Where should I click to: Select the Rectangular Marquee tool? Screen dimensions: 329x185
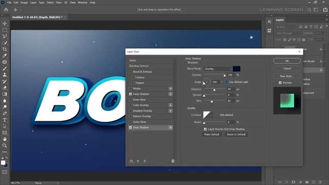(x=5, y=30)
